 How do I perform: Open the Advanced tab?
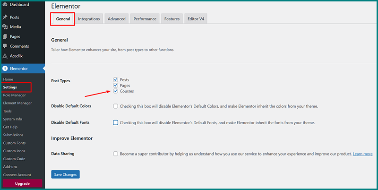[x=116, y=19]
